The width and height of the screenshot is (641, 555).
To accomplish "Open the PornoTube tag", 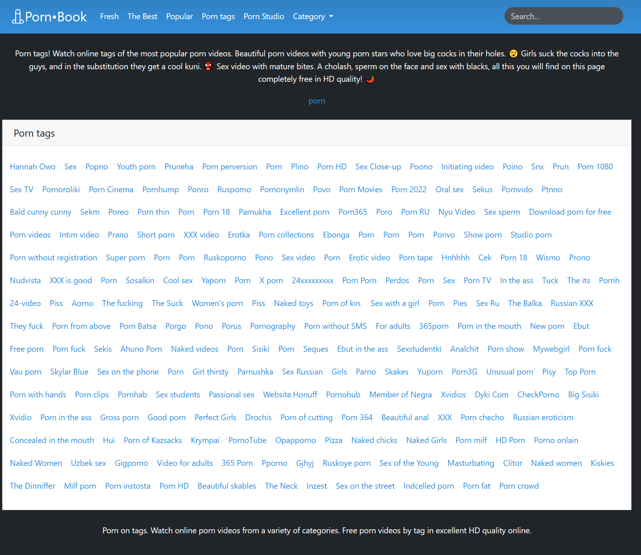I will (248, 440).
